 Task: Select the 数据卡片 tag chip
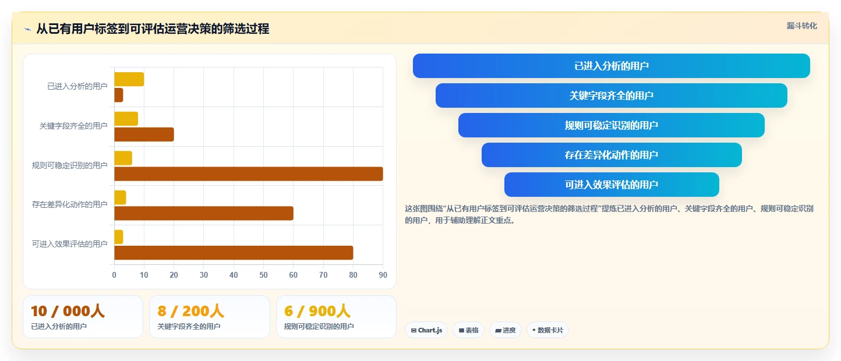(x=547, y=330)
